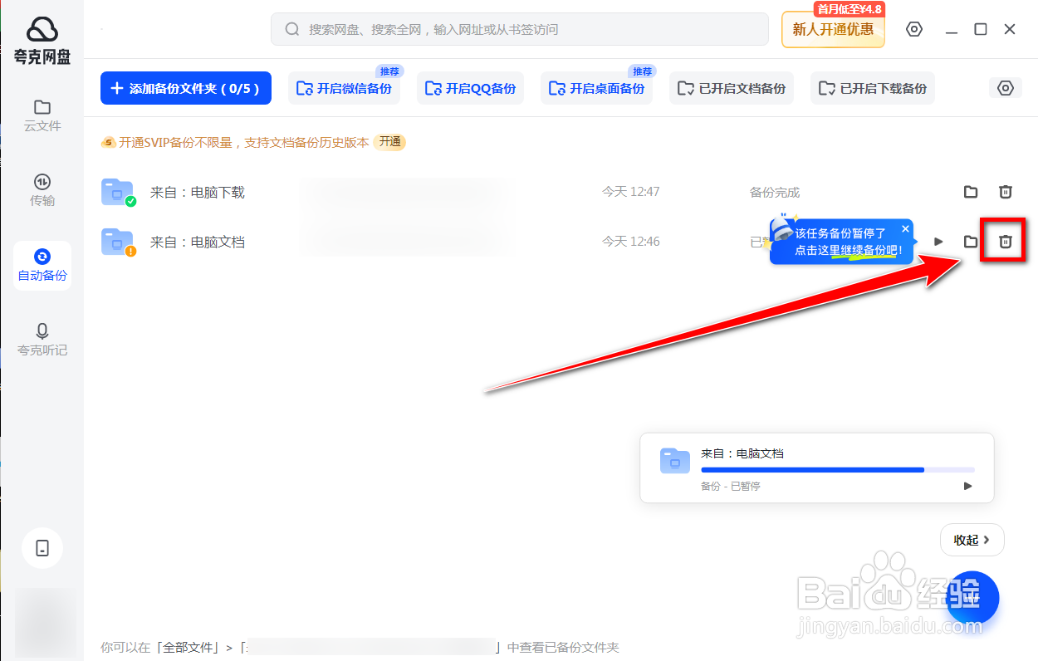Enable 开启桌面备份
Screen dimensions: 1038x661
[x=596, y=88]
